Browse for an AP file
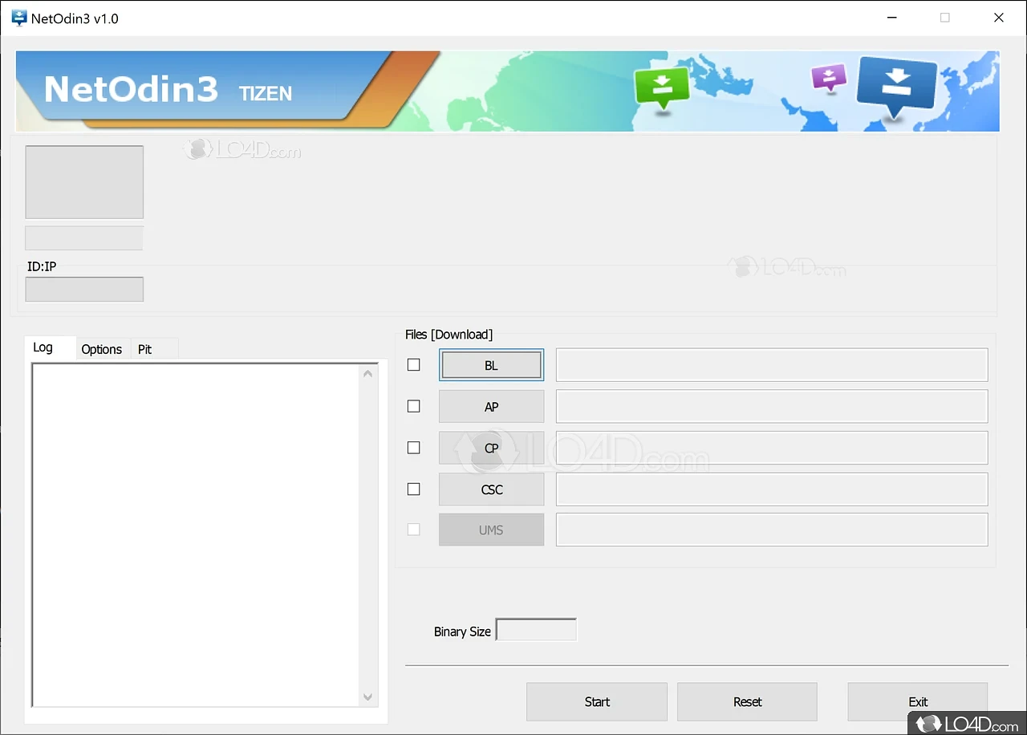Screen dimensions: 1027x735 pyautogui.click(x=491, y=407)
